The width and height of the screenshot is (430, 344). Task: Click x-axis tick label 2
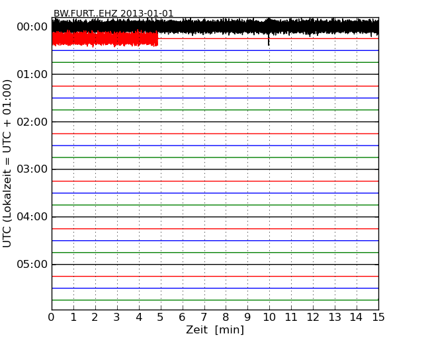(95, 318)
